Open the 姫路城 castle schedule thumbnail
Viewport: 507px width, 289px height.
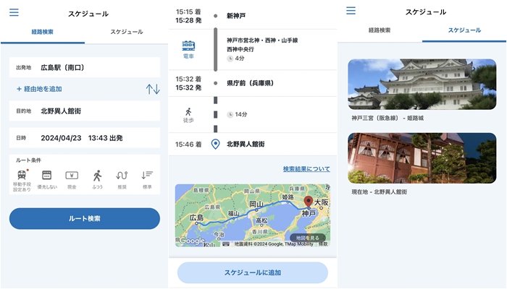click(422, 84)
